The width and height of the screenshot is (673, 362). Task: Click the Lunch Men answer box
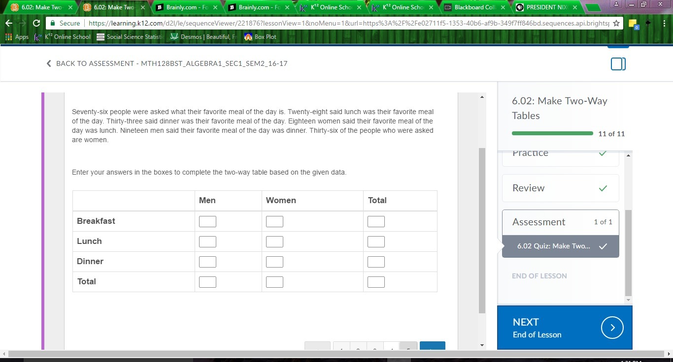pyautogui.click(x=207, y=241)
